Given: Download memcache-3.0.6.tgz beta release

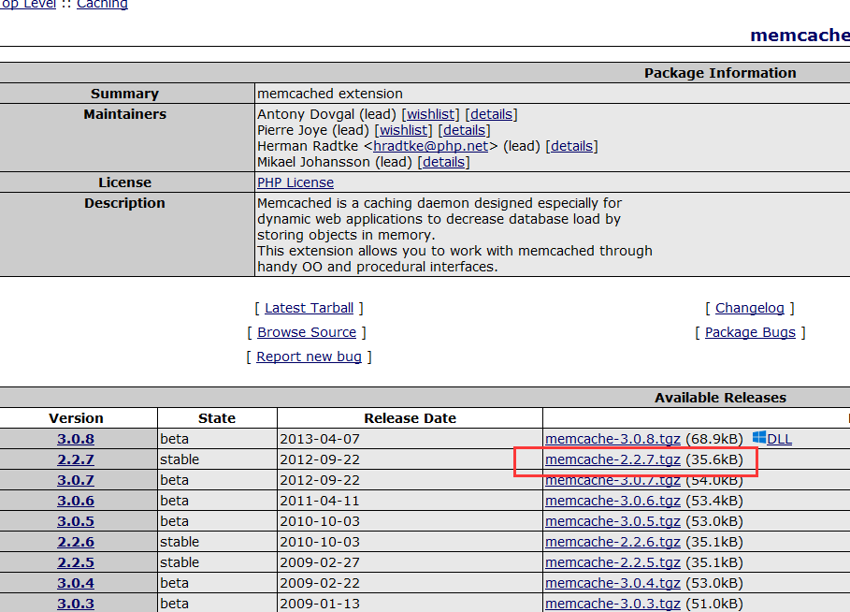Looking at the screenshot, I should point(612,501).
